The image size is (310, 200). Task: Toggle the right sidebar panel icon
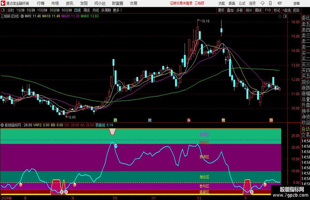(x=285, y=16)
